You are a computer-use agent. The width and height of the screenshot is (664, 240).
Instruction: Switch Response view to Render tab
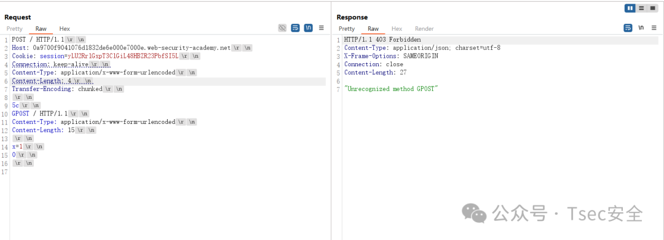(x=424, y=29)
